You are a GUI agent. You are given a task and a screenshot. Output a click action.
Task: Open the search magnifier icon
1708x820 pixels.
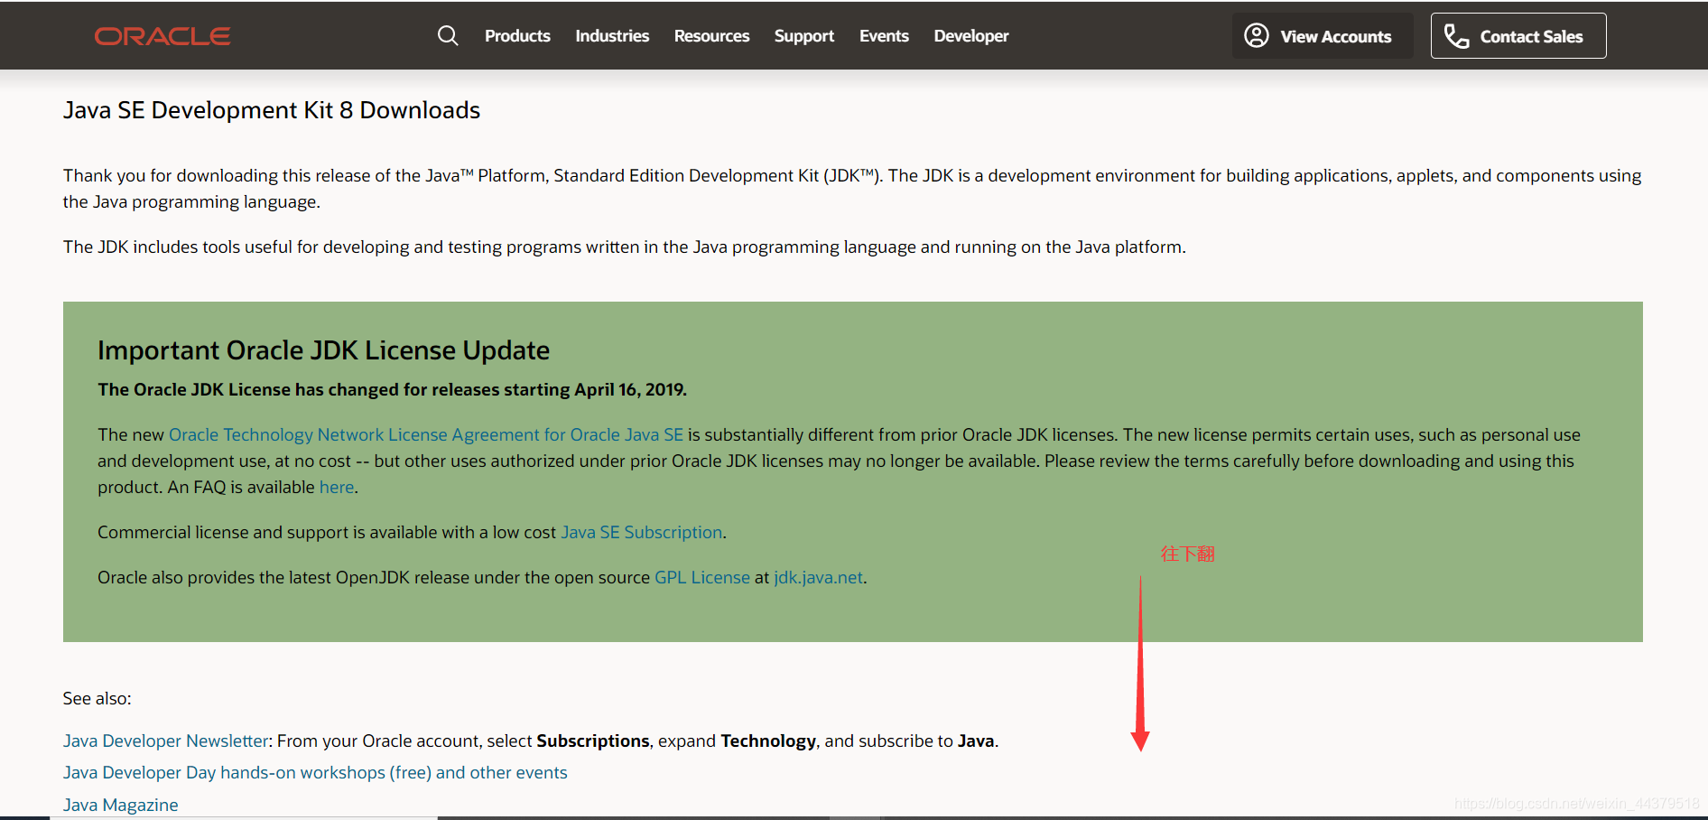[448, 36]
